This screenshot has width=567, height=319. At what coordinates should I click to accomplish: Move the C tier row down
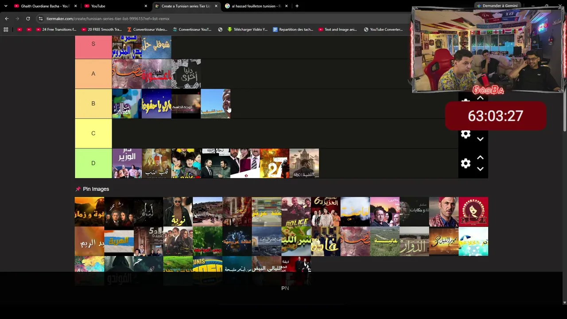(480, 139)
